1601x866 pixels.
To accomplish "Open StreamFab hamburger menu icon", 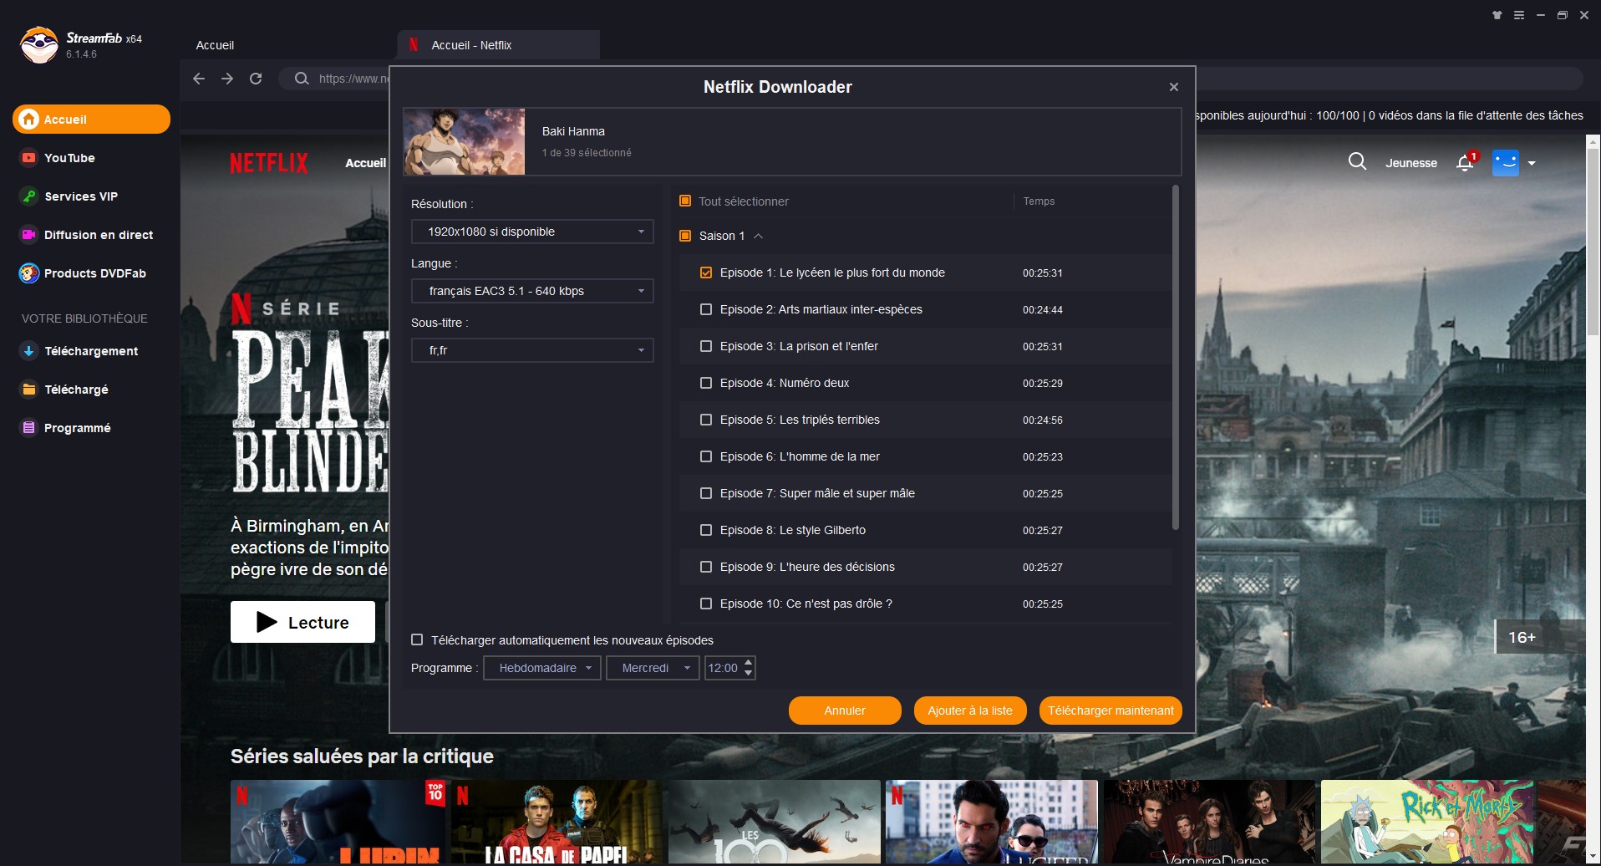I will tap(1519, 15).
